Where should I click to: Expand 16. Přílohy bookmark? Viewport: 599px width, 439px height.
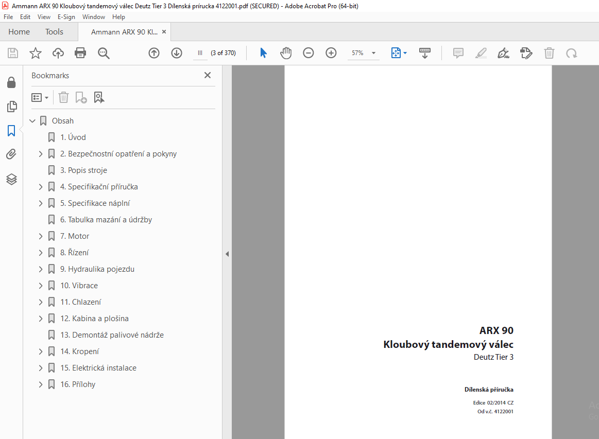[x=41, y=384]
